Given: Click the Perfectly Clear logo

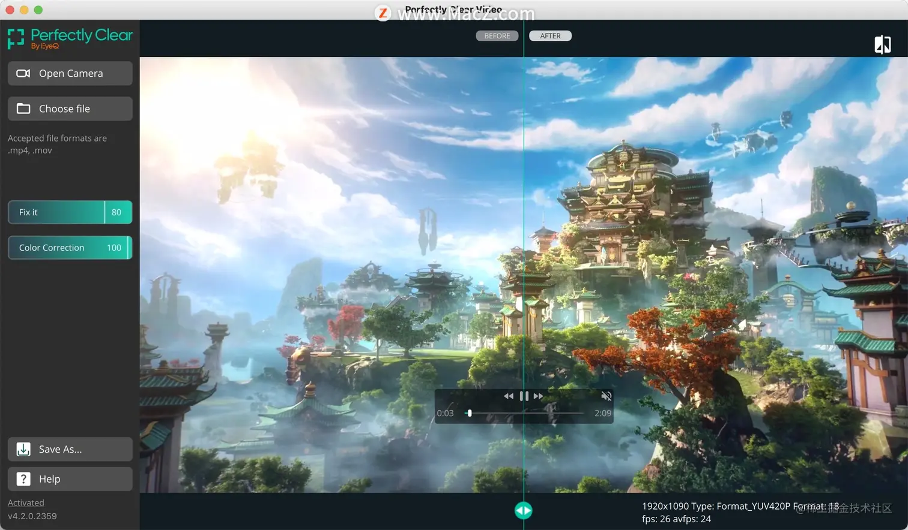Looking at the screenshot, I should [70, 38].
